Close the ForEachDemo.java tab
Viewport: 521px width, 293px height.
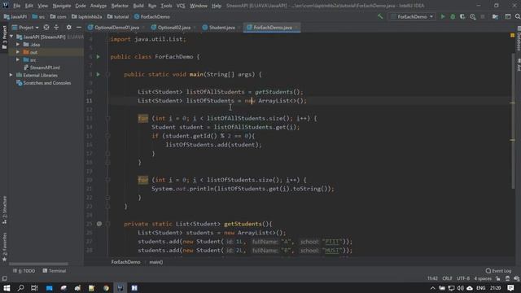(296, 28)
